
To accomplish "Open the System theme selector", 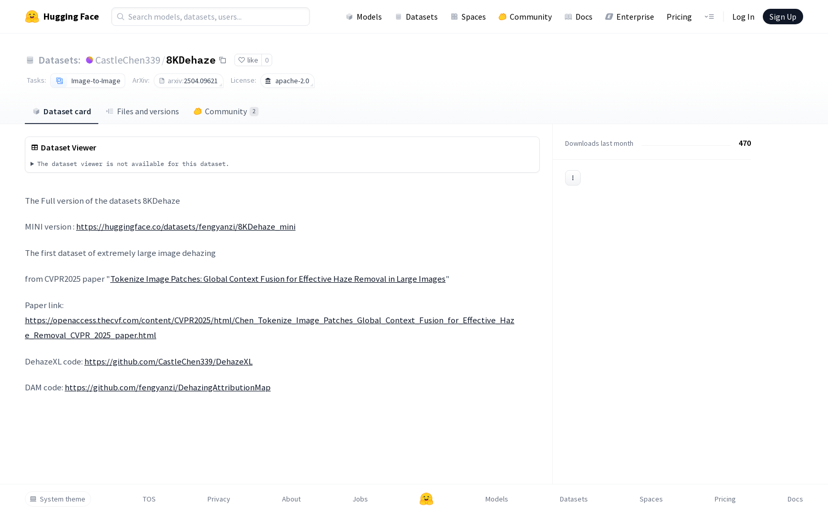I will (x=58, y=499).
